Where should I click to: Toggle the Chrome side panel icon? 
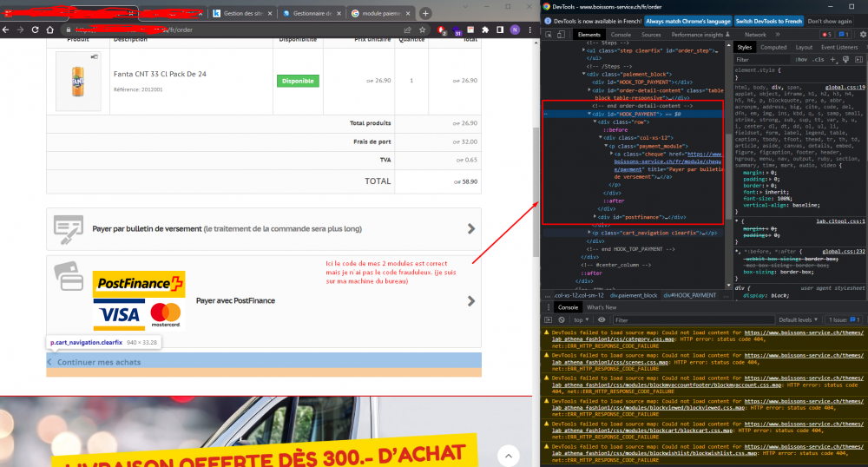(500, 30)
